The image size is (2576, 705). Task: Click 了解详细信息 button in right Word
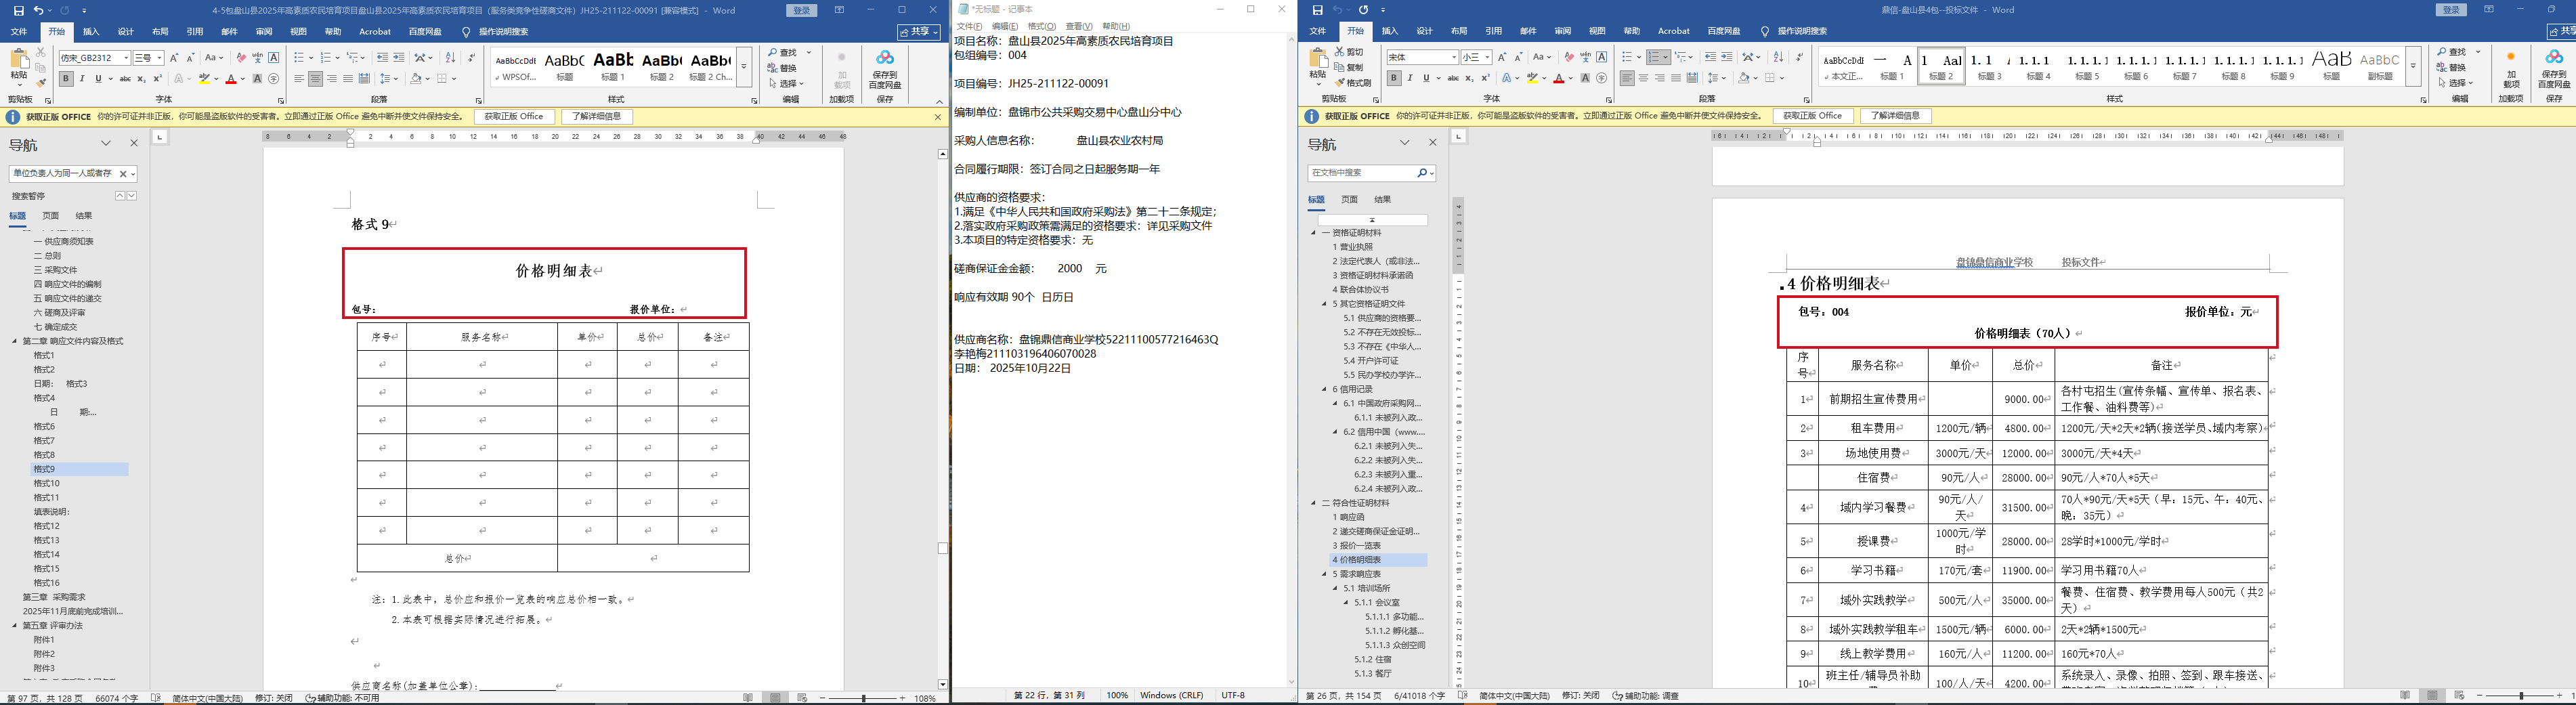coord(1895,116)
